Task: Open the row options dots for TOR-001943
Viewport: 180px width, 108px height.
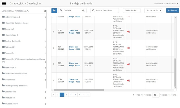Action: coord(53,64)
